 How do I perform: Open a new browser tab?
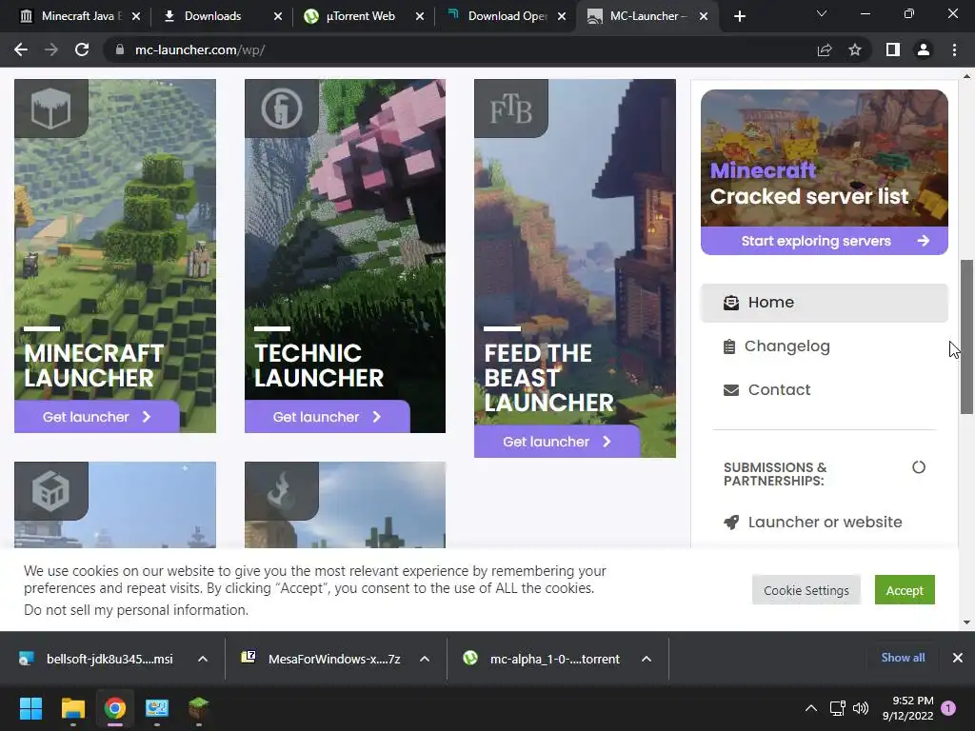point(739,16)
